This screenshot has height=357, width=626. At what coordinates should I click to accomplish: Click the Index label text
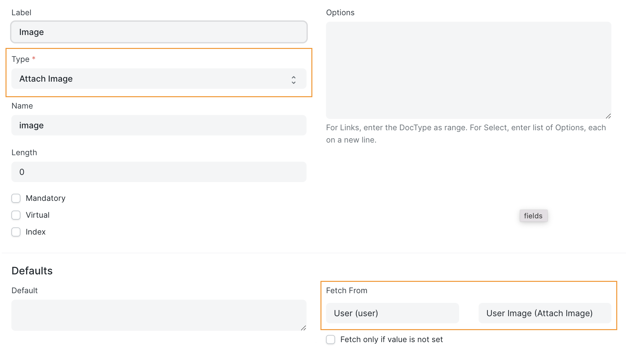tap(36, 232)
